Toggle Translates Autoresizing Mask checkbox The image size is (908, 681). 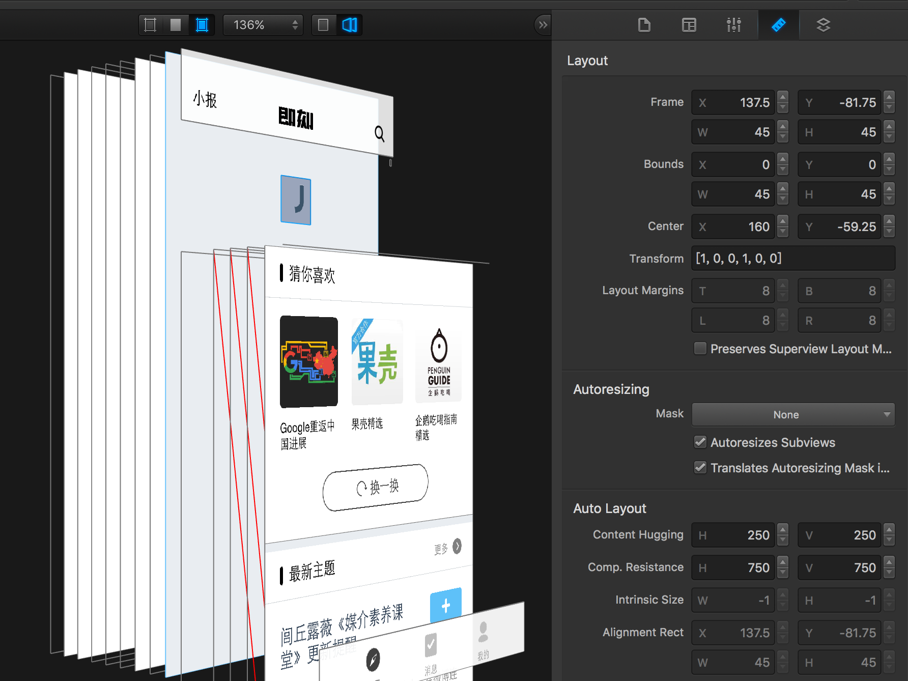point(700,467)
